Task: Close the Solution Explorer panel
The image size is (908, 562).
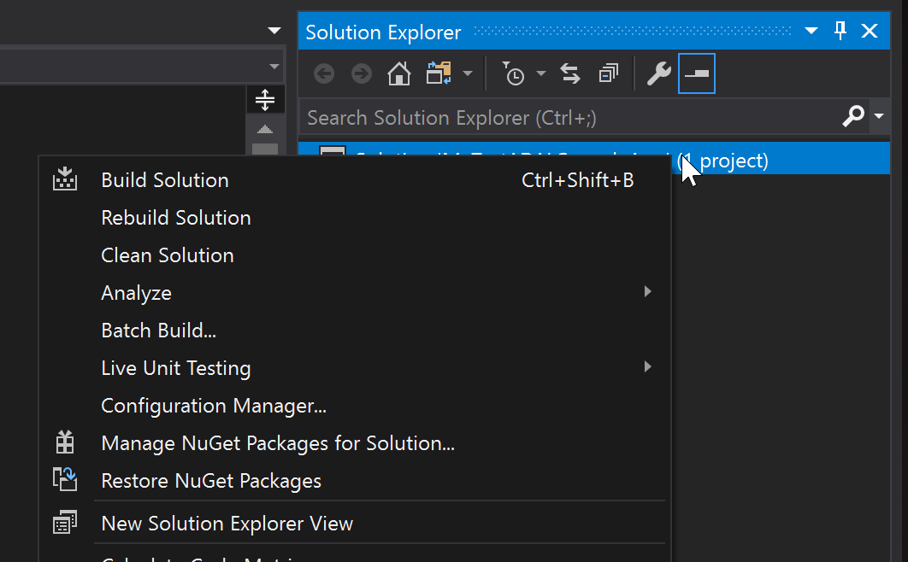Action: pyautogui.click(x=870, y=31)
